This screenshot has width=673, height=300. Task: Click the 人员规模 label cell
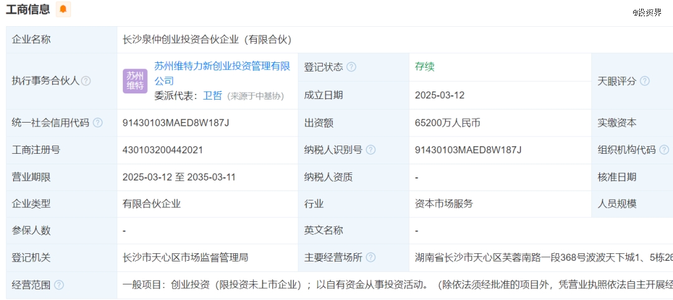point(632,204)
